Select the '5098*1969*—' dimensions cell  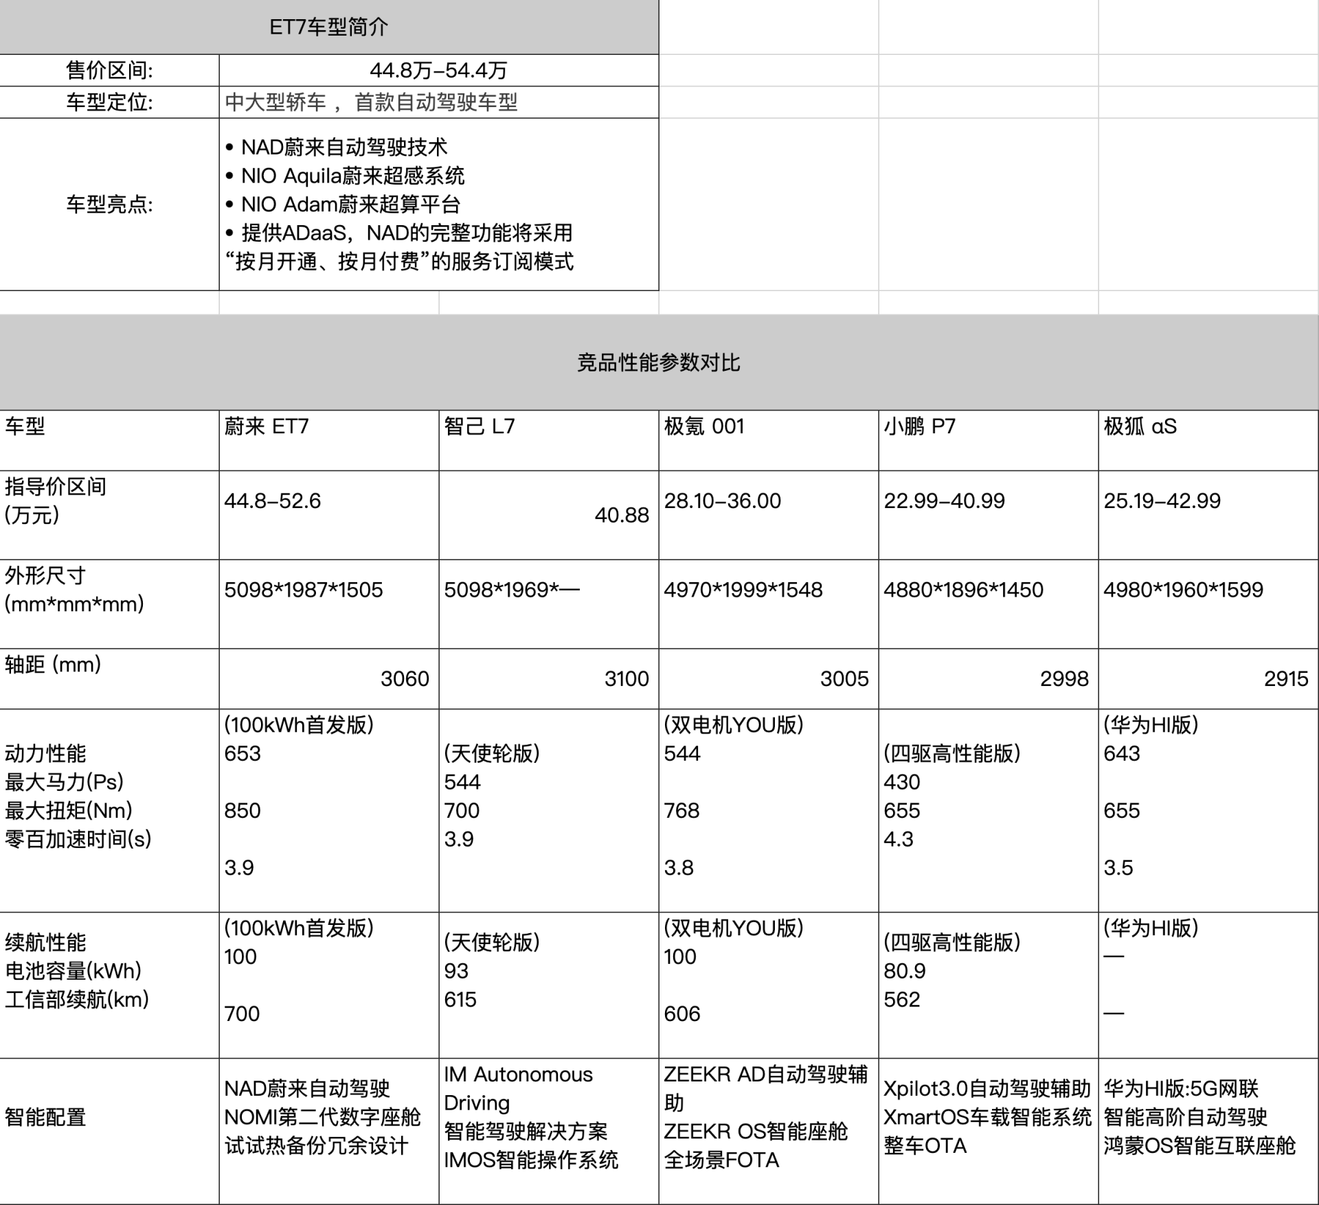549,604
